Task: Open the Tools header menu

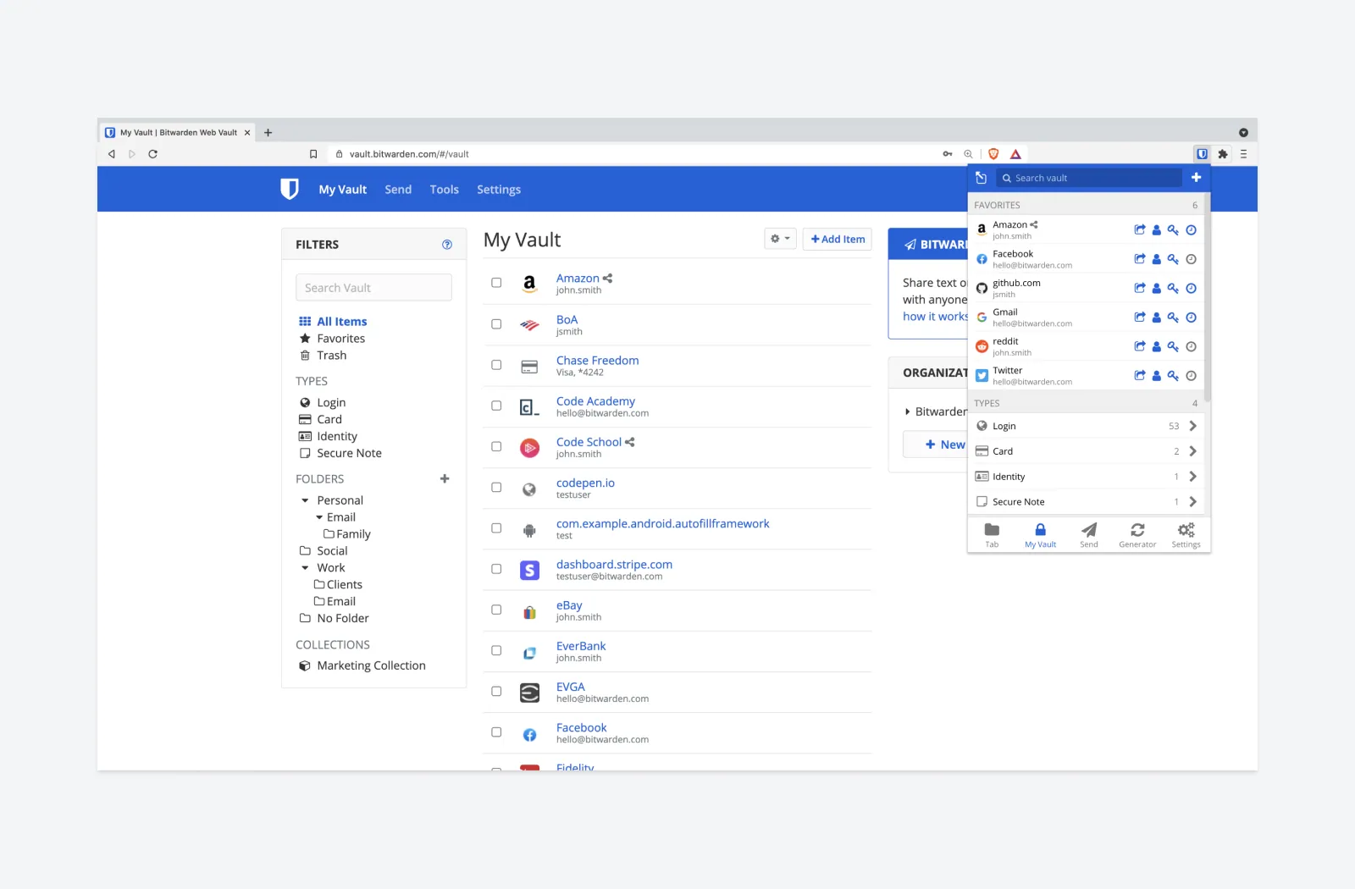Action: coord(444,190)
